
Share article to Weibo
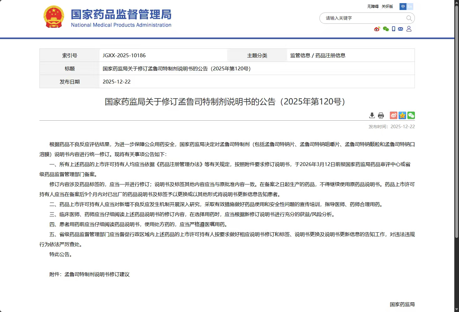[393, 115]
